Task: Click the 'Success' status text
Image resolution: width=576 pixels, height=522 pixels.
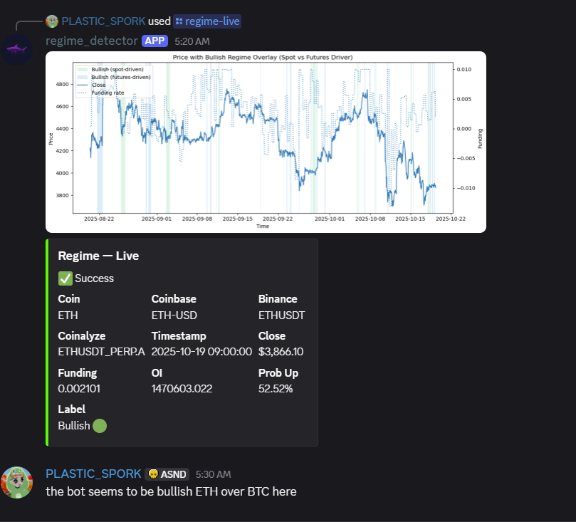Action: (x=95, y=278)
